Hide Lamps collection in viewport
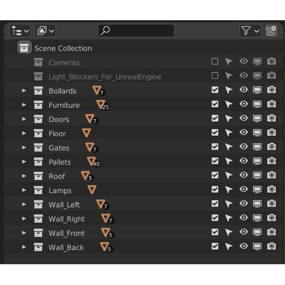The width and height of the screenshot is (285, 285). 243,189
